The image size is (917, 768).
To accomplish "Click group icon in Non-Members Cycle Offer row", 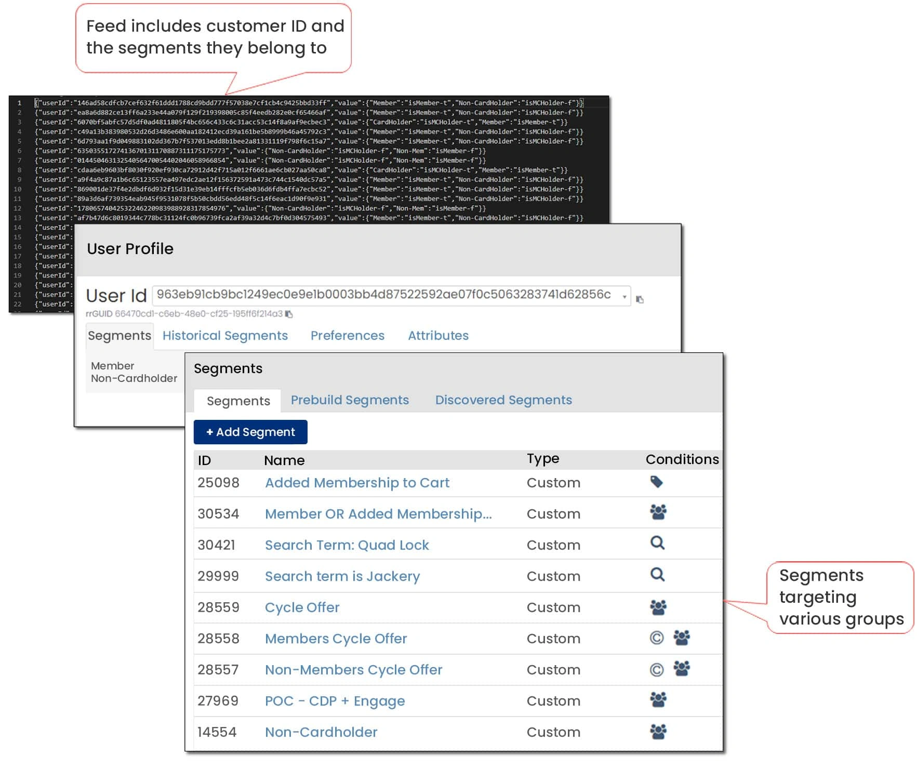I will 682,668.
